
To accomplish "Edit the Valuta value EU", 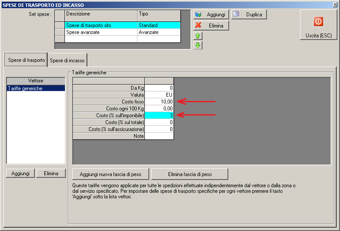I will tap(159, 95).
